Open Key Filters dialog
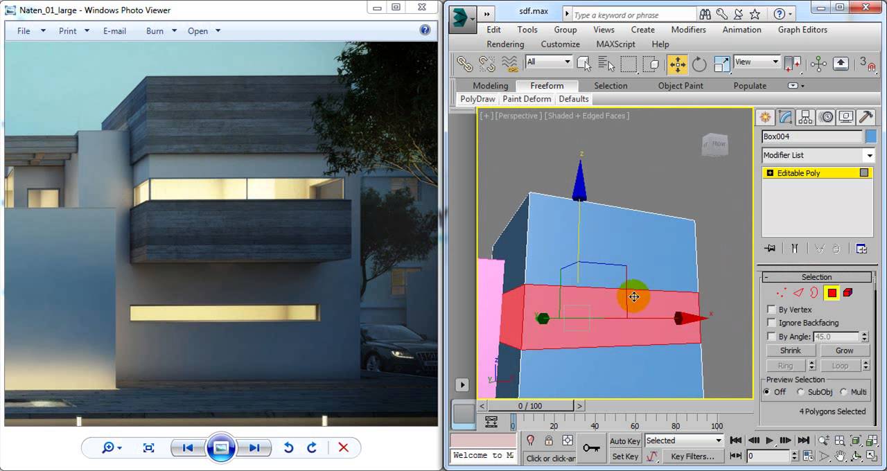887x471 pixels. (692, 456)
